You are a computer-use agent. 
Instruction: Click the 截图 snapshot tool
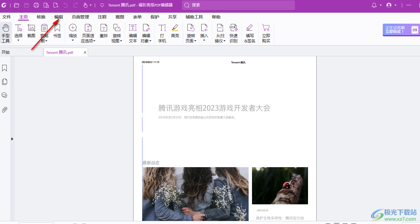point(31,31)
